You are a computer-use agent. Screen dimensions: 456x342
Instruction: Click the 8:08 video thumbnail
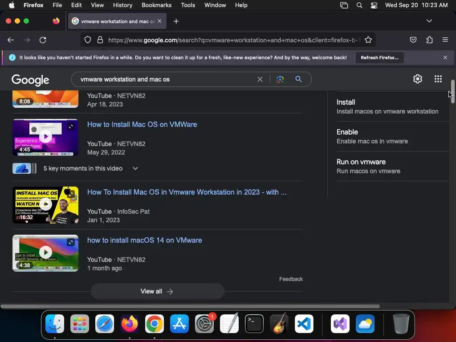coord(45,99)
